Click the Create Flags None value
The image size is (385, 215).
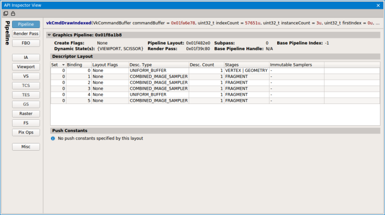[102, 43]
